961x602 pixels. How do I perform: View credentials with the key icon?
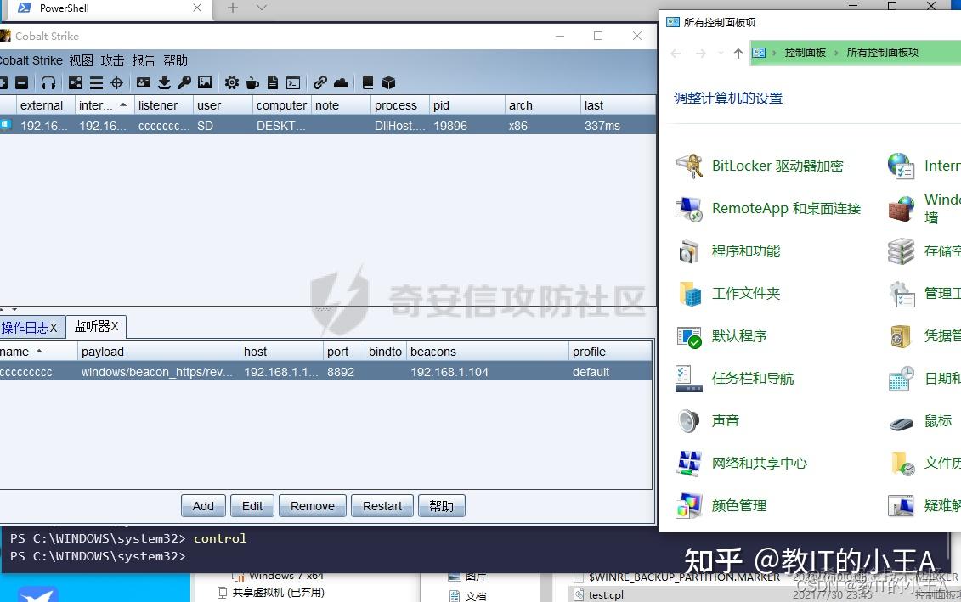[185, 82]
